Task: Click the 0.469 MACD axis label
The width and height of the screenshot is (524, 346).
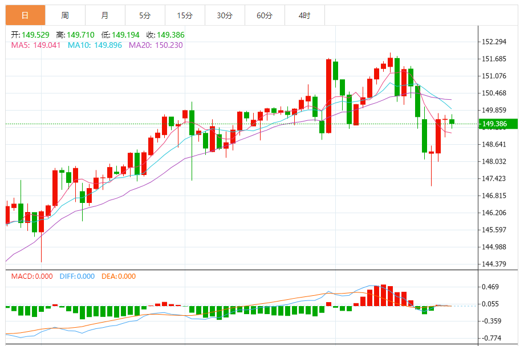Action: [x=490, y=287]
